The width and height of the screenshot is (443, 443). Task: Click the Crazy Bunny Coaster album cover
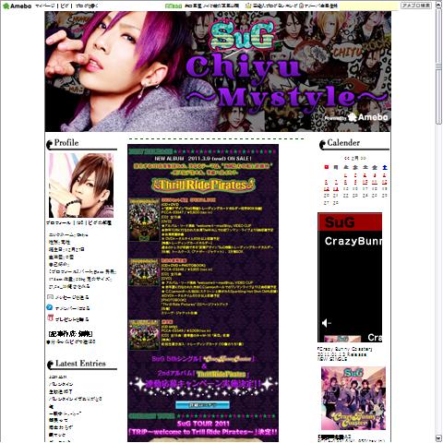353,399
